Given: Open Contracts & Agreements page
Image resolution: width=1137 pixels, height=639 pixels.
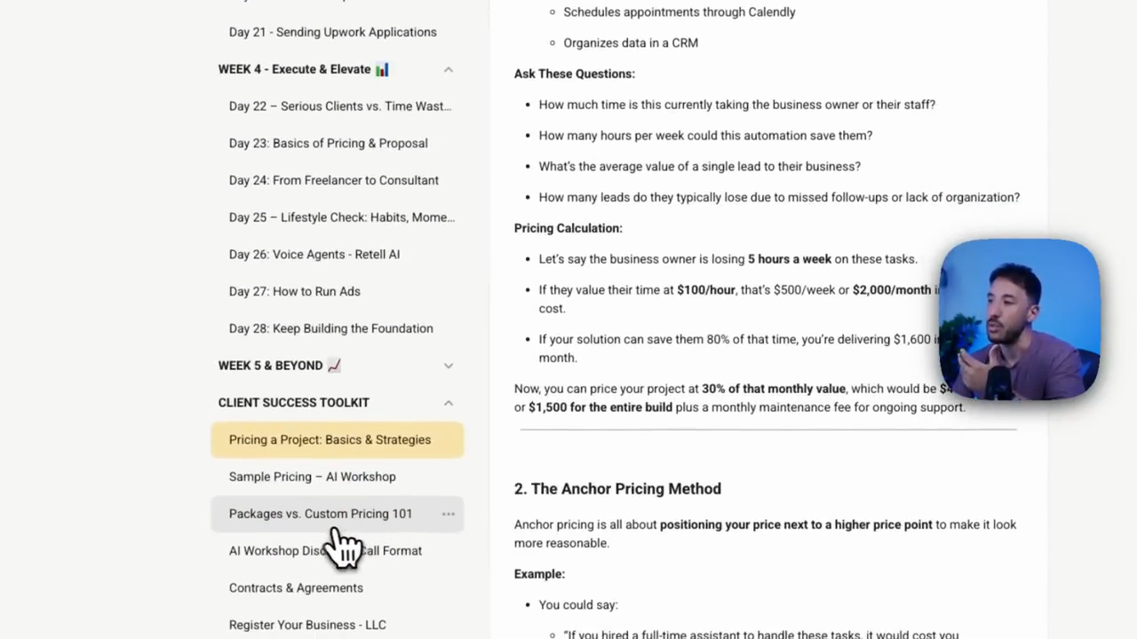Looking at the screenshot, I should (x=296, y=588).
